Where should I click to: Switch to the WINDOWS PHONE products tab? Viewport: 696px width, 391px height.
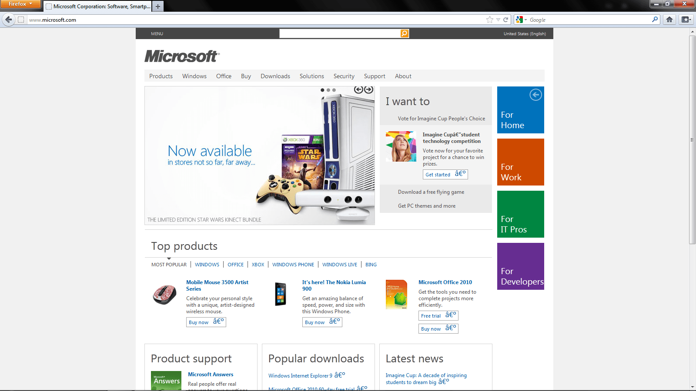click(x=293, y=265)
